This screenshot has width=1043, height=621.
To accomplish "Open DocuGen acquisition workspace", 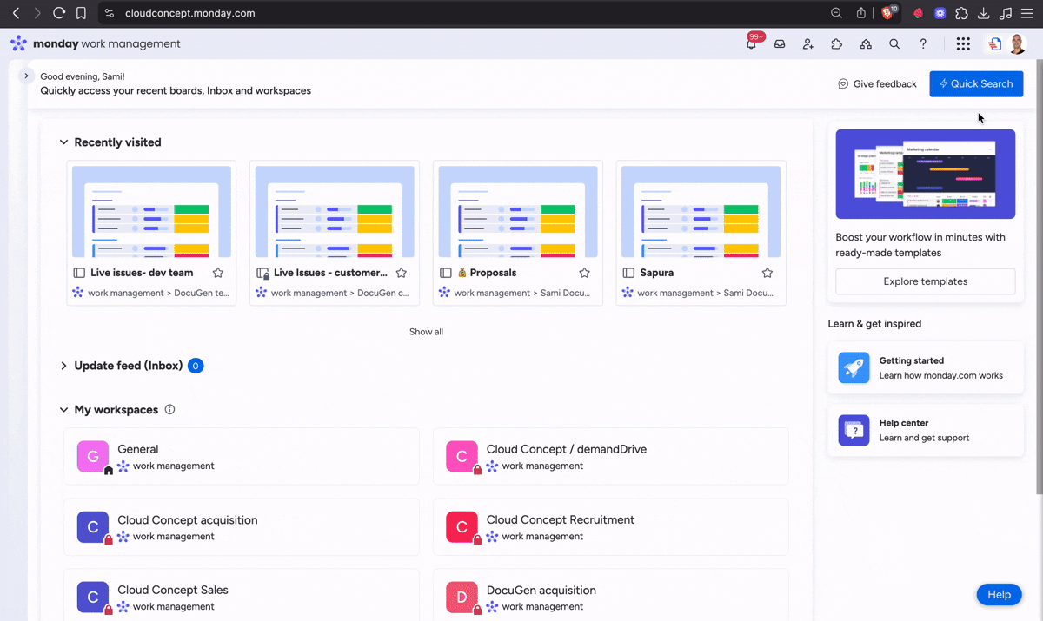I will click(x=610, y=595).
